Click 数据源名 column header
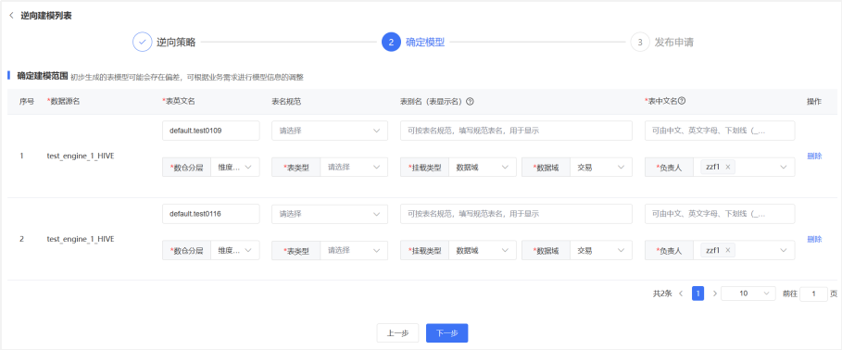Image resolution: width=842 pixels, height=350 pixels. [x=63, y=102]
